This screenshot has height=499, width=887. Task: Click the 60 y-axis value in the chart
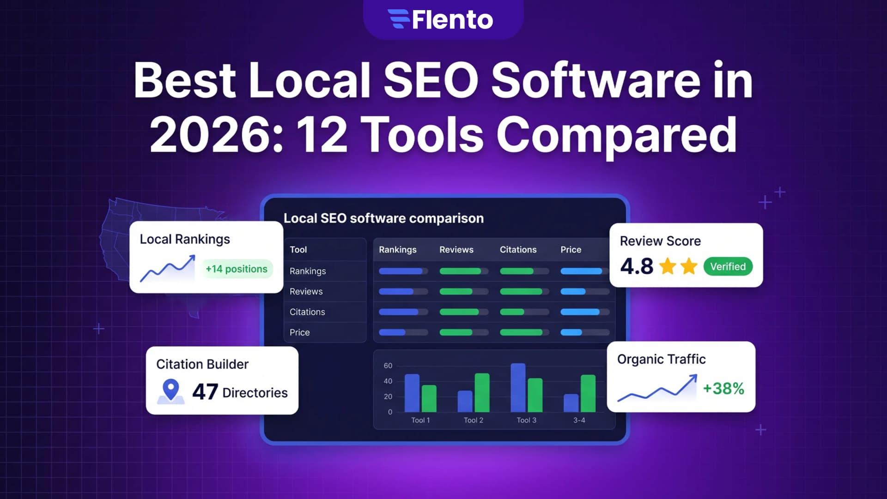[x=388, y=366]
